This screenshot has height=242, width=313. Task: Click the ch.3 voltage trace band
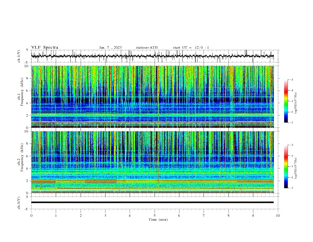[152, 202]
